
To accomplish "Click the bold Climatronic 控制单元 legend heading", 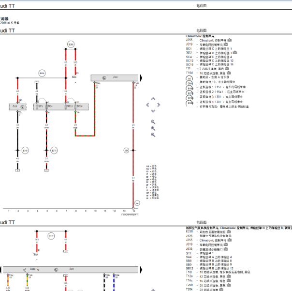I will (200, 36).
